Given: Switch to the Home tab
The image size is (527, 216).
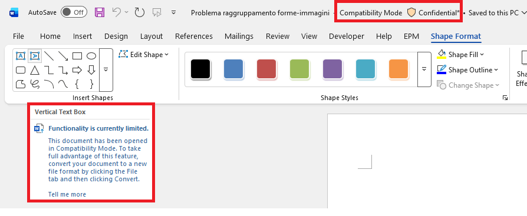Looking at the screenshot, I should 50,36.
